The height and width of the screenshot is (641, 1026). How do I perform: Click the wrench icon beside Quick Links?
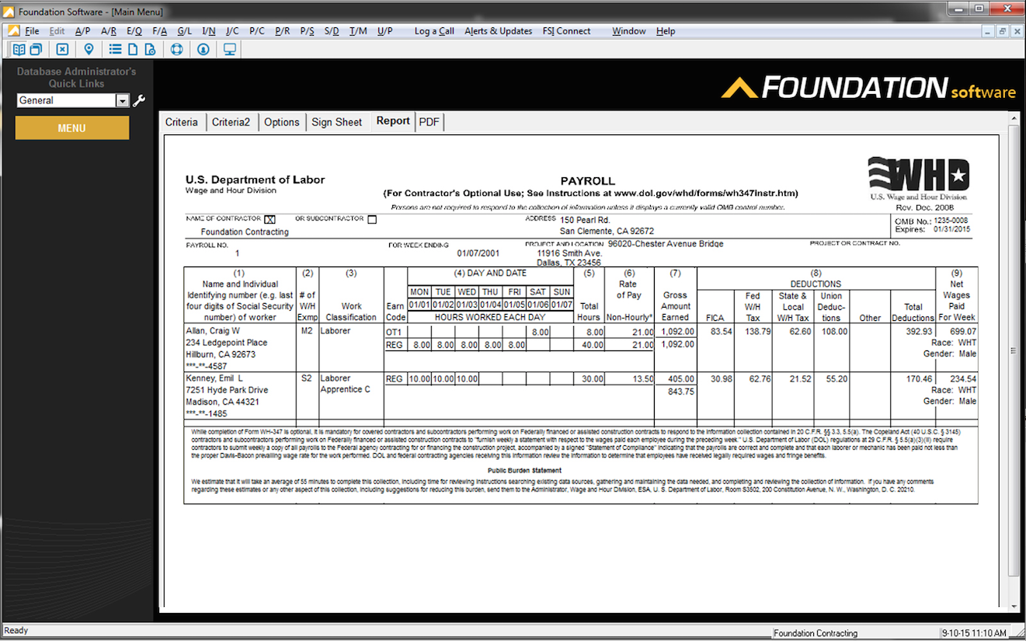point(138,100)
